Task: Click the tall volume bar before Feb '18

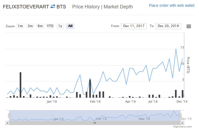Action: point(90,88)
